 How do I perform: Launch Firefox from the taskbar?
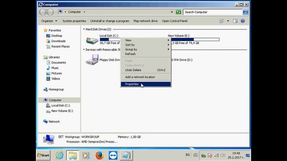click(x=100, y=155)
